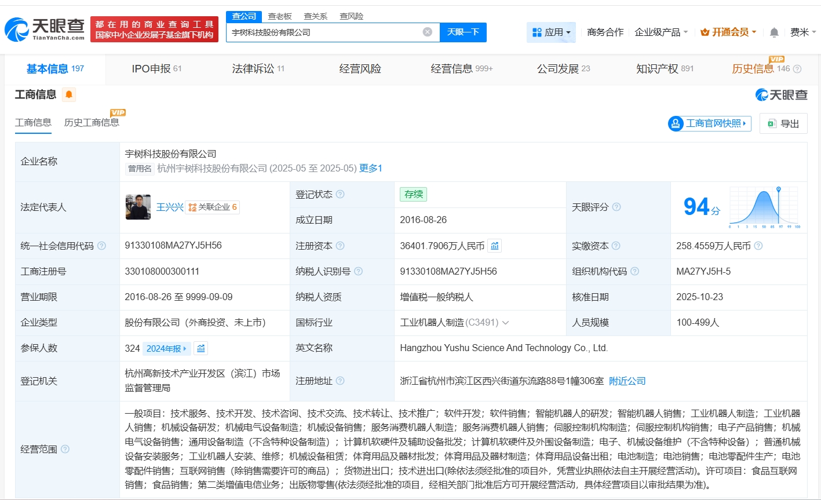Switch to the 基本信息 tab
This screenshot has height=500, width=821.
point(55,69)
